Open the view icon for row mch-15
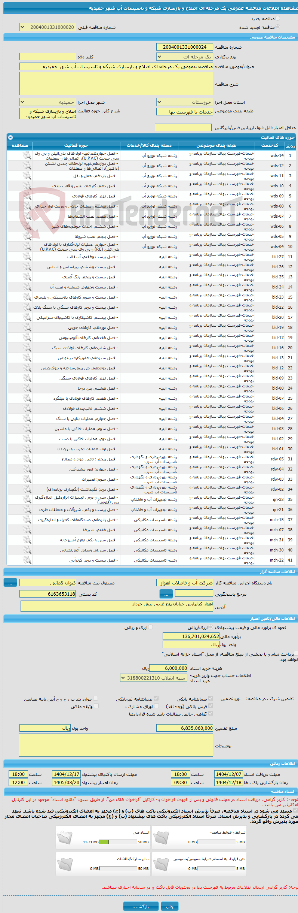The image size is (298, 913). tap(27, 520)
